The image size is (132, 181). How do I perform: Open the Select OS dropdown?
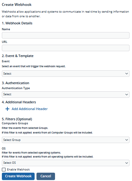(x=66, y=163)
